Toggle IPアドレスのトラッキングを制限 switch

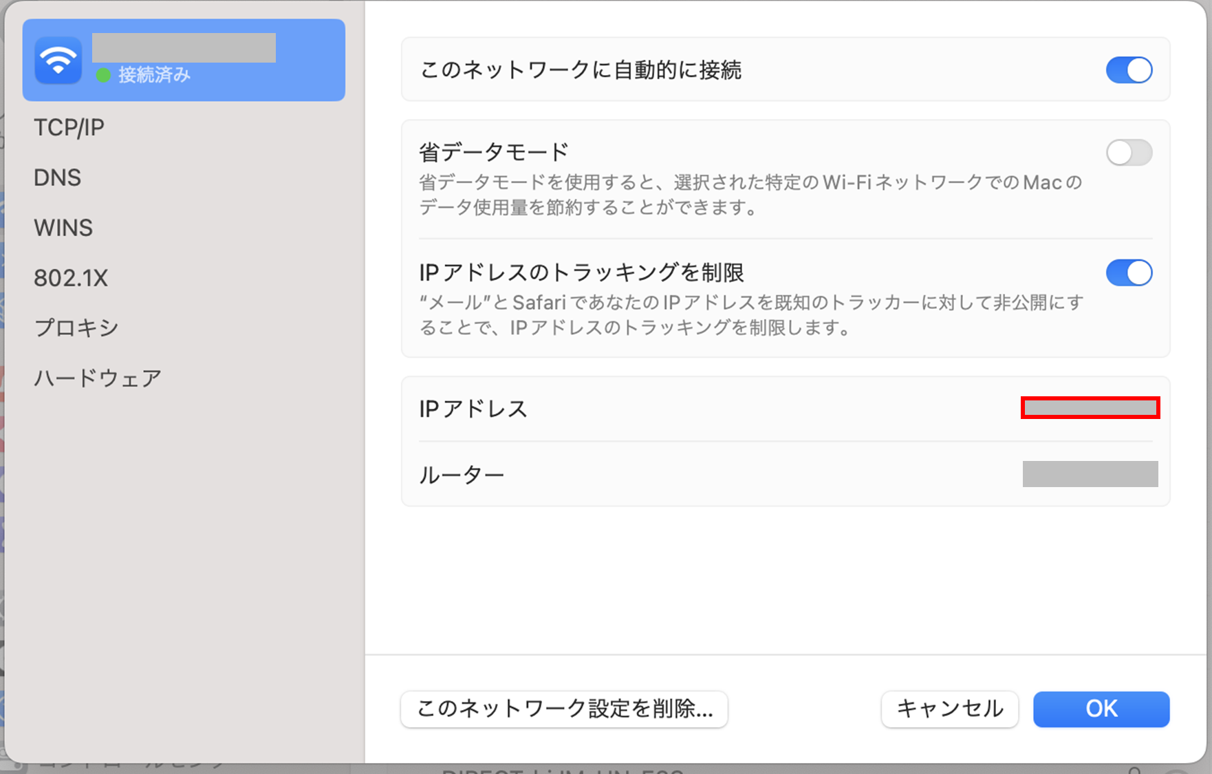(x=1129, y=273)
